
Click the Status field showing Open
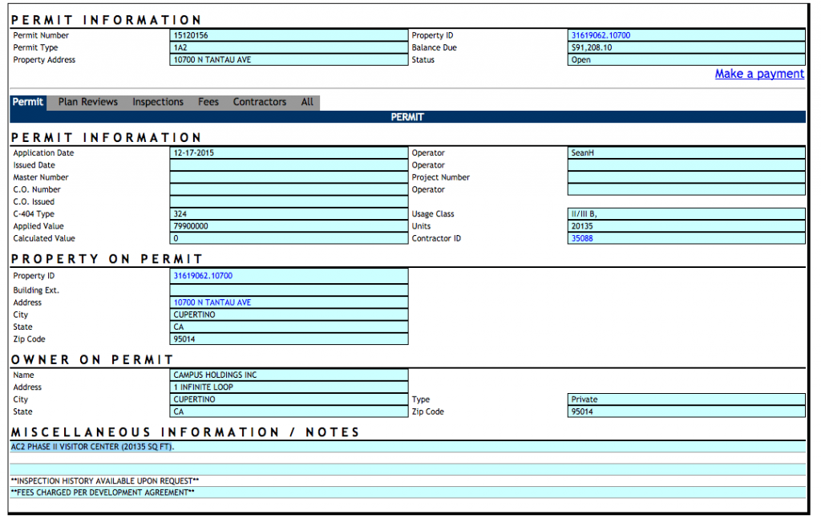tap(686, 60)
